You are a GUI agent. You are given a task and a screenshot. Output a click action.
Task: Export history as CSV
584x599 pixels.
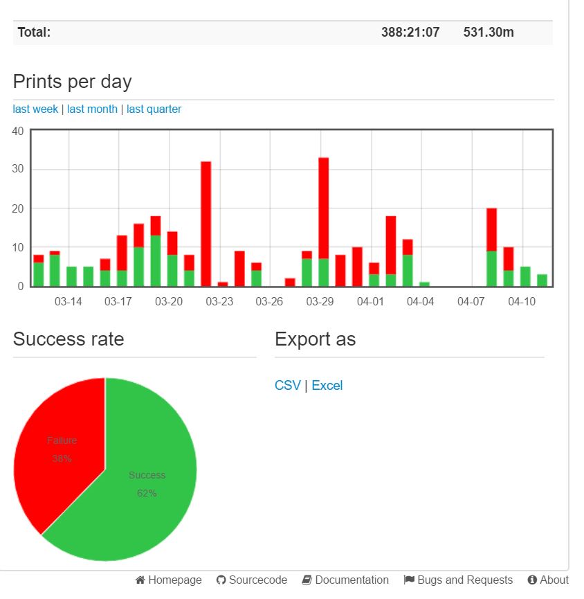287,386
